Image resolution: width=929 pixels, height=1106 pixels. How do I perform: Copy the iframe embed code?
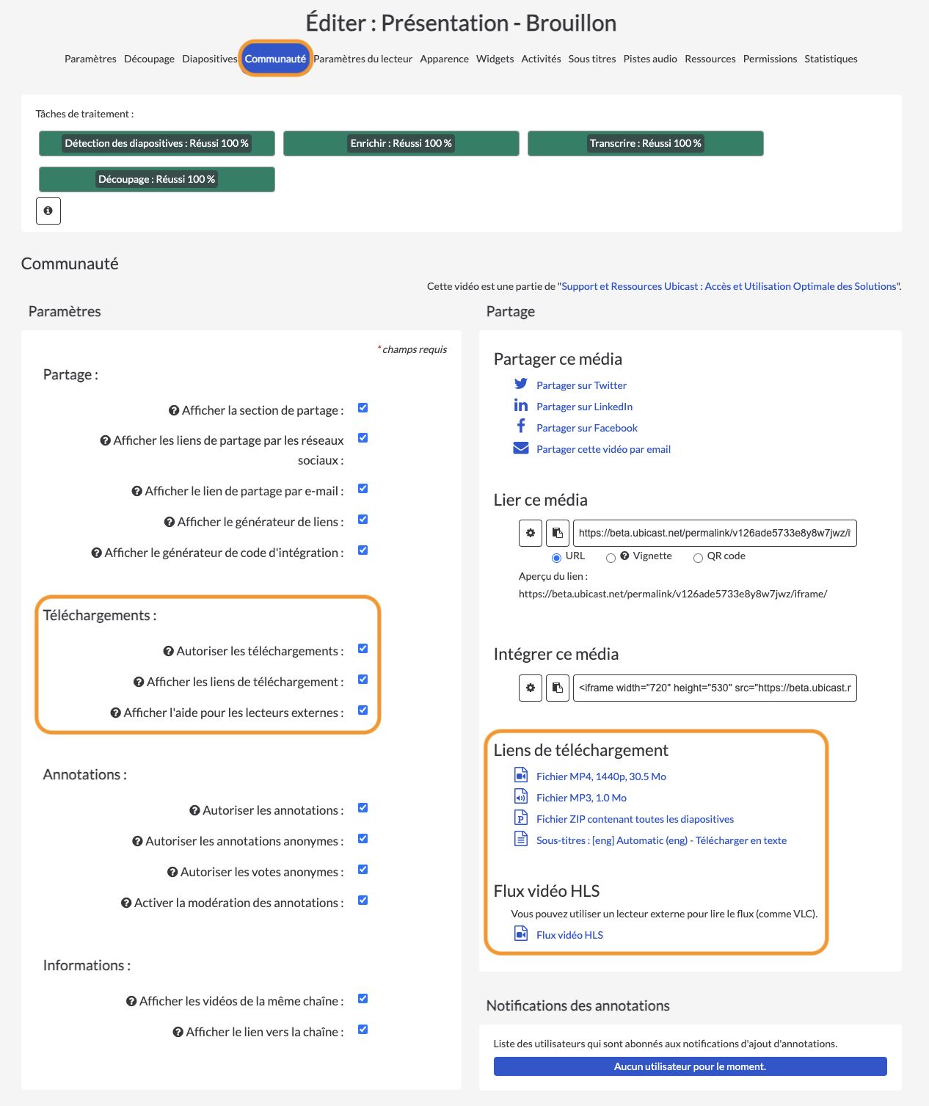pyautogui.click(x=558, y=688)
